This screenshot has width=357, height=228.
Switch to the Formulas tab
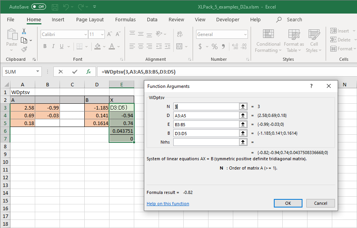click(125, 20)
